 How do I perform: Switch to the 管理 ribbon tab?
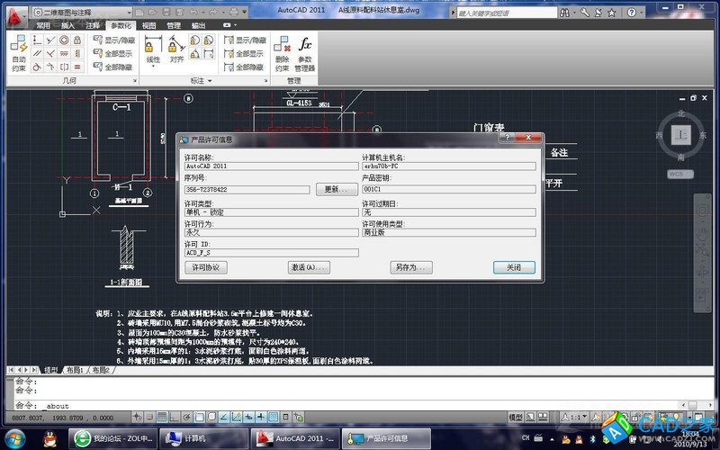pos(174,26)
